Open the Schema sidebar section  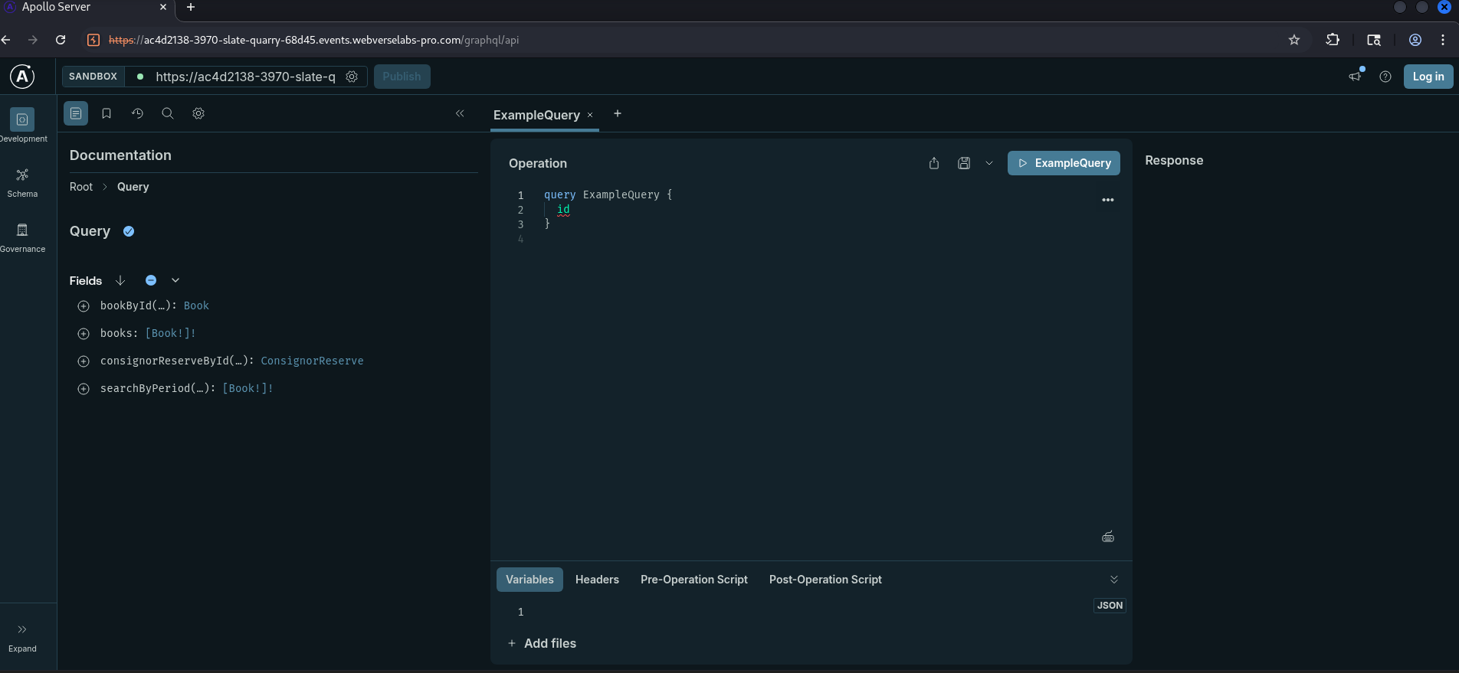(x=22, y=183)
